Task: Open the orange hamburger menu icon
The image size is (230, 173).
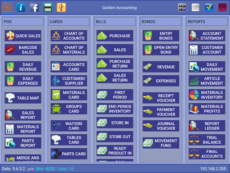Action: coord(7,7)
